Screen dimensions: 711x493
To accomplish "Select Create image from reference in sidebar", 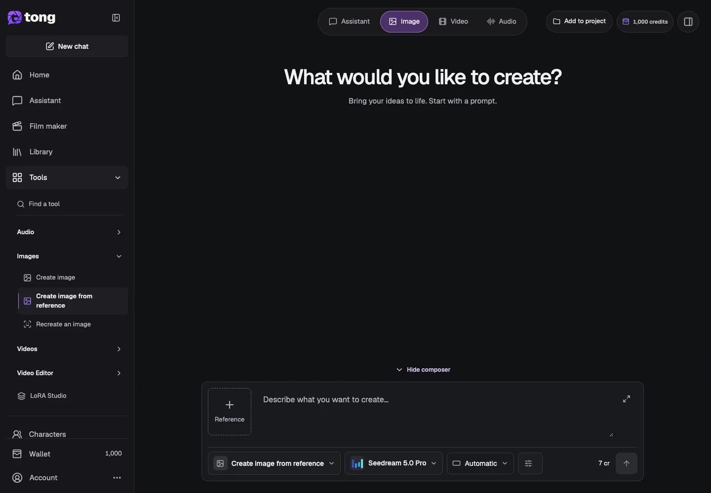I will tap(73, 301).
